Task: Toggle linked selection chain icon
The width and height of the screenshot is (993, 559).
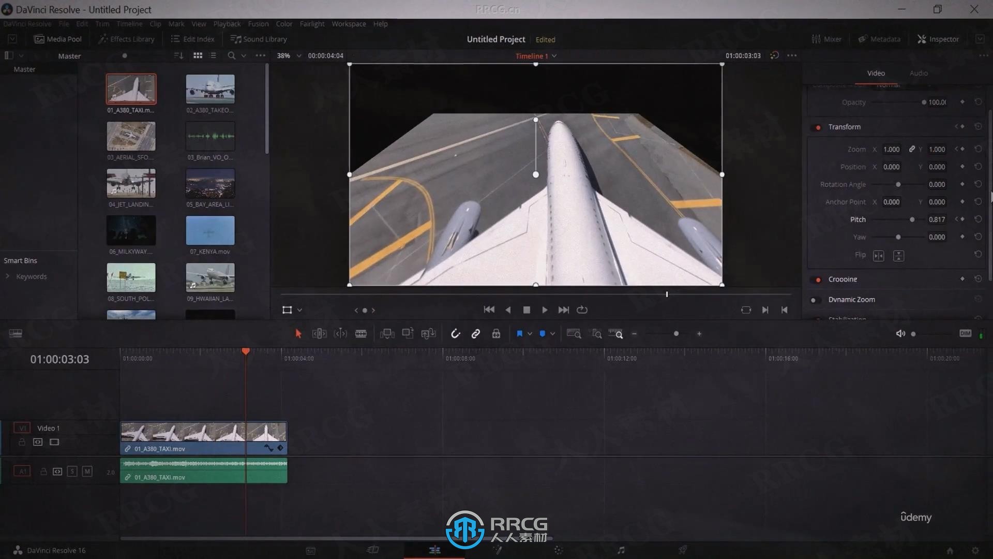Action: coord(476,334)
